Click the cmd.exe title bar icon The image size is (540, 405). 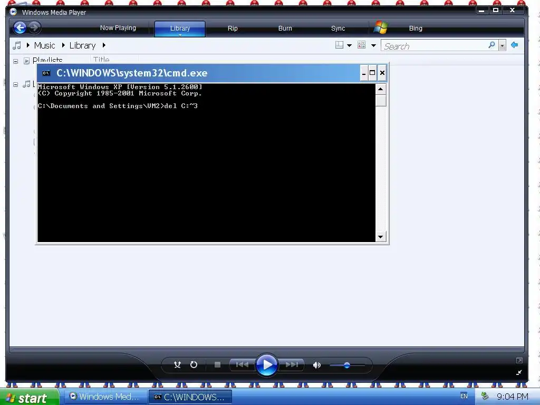pos(46,73)
